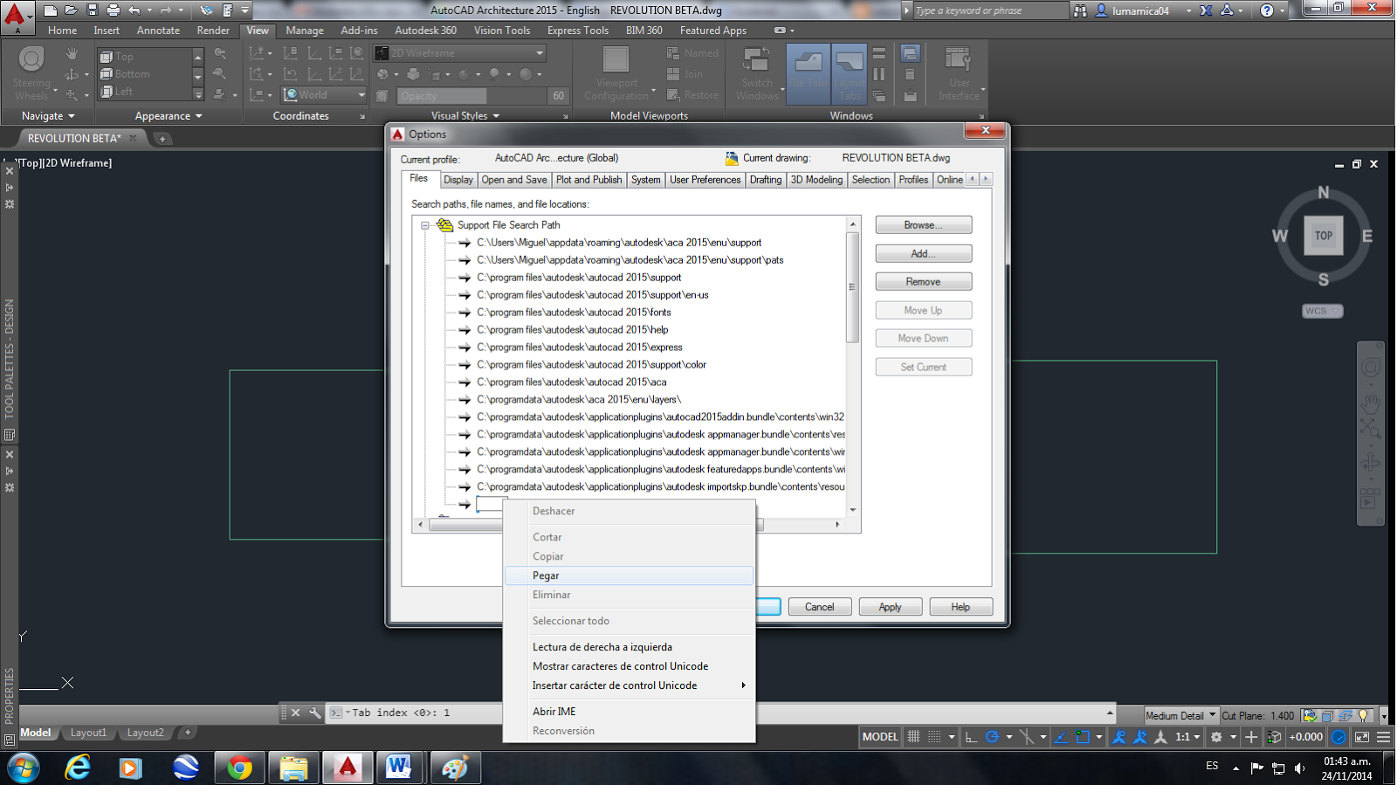Toggle Layout Tabs display
1397x785 pixels.
coord(850,73)
